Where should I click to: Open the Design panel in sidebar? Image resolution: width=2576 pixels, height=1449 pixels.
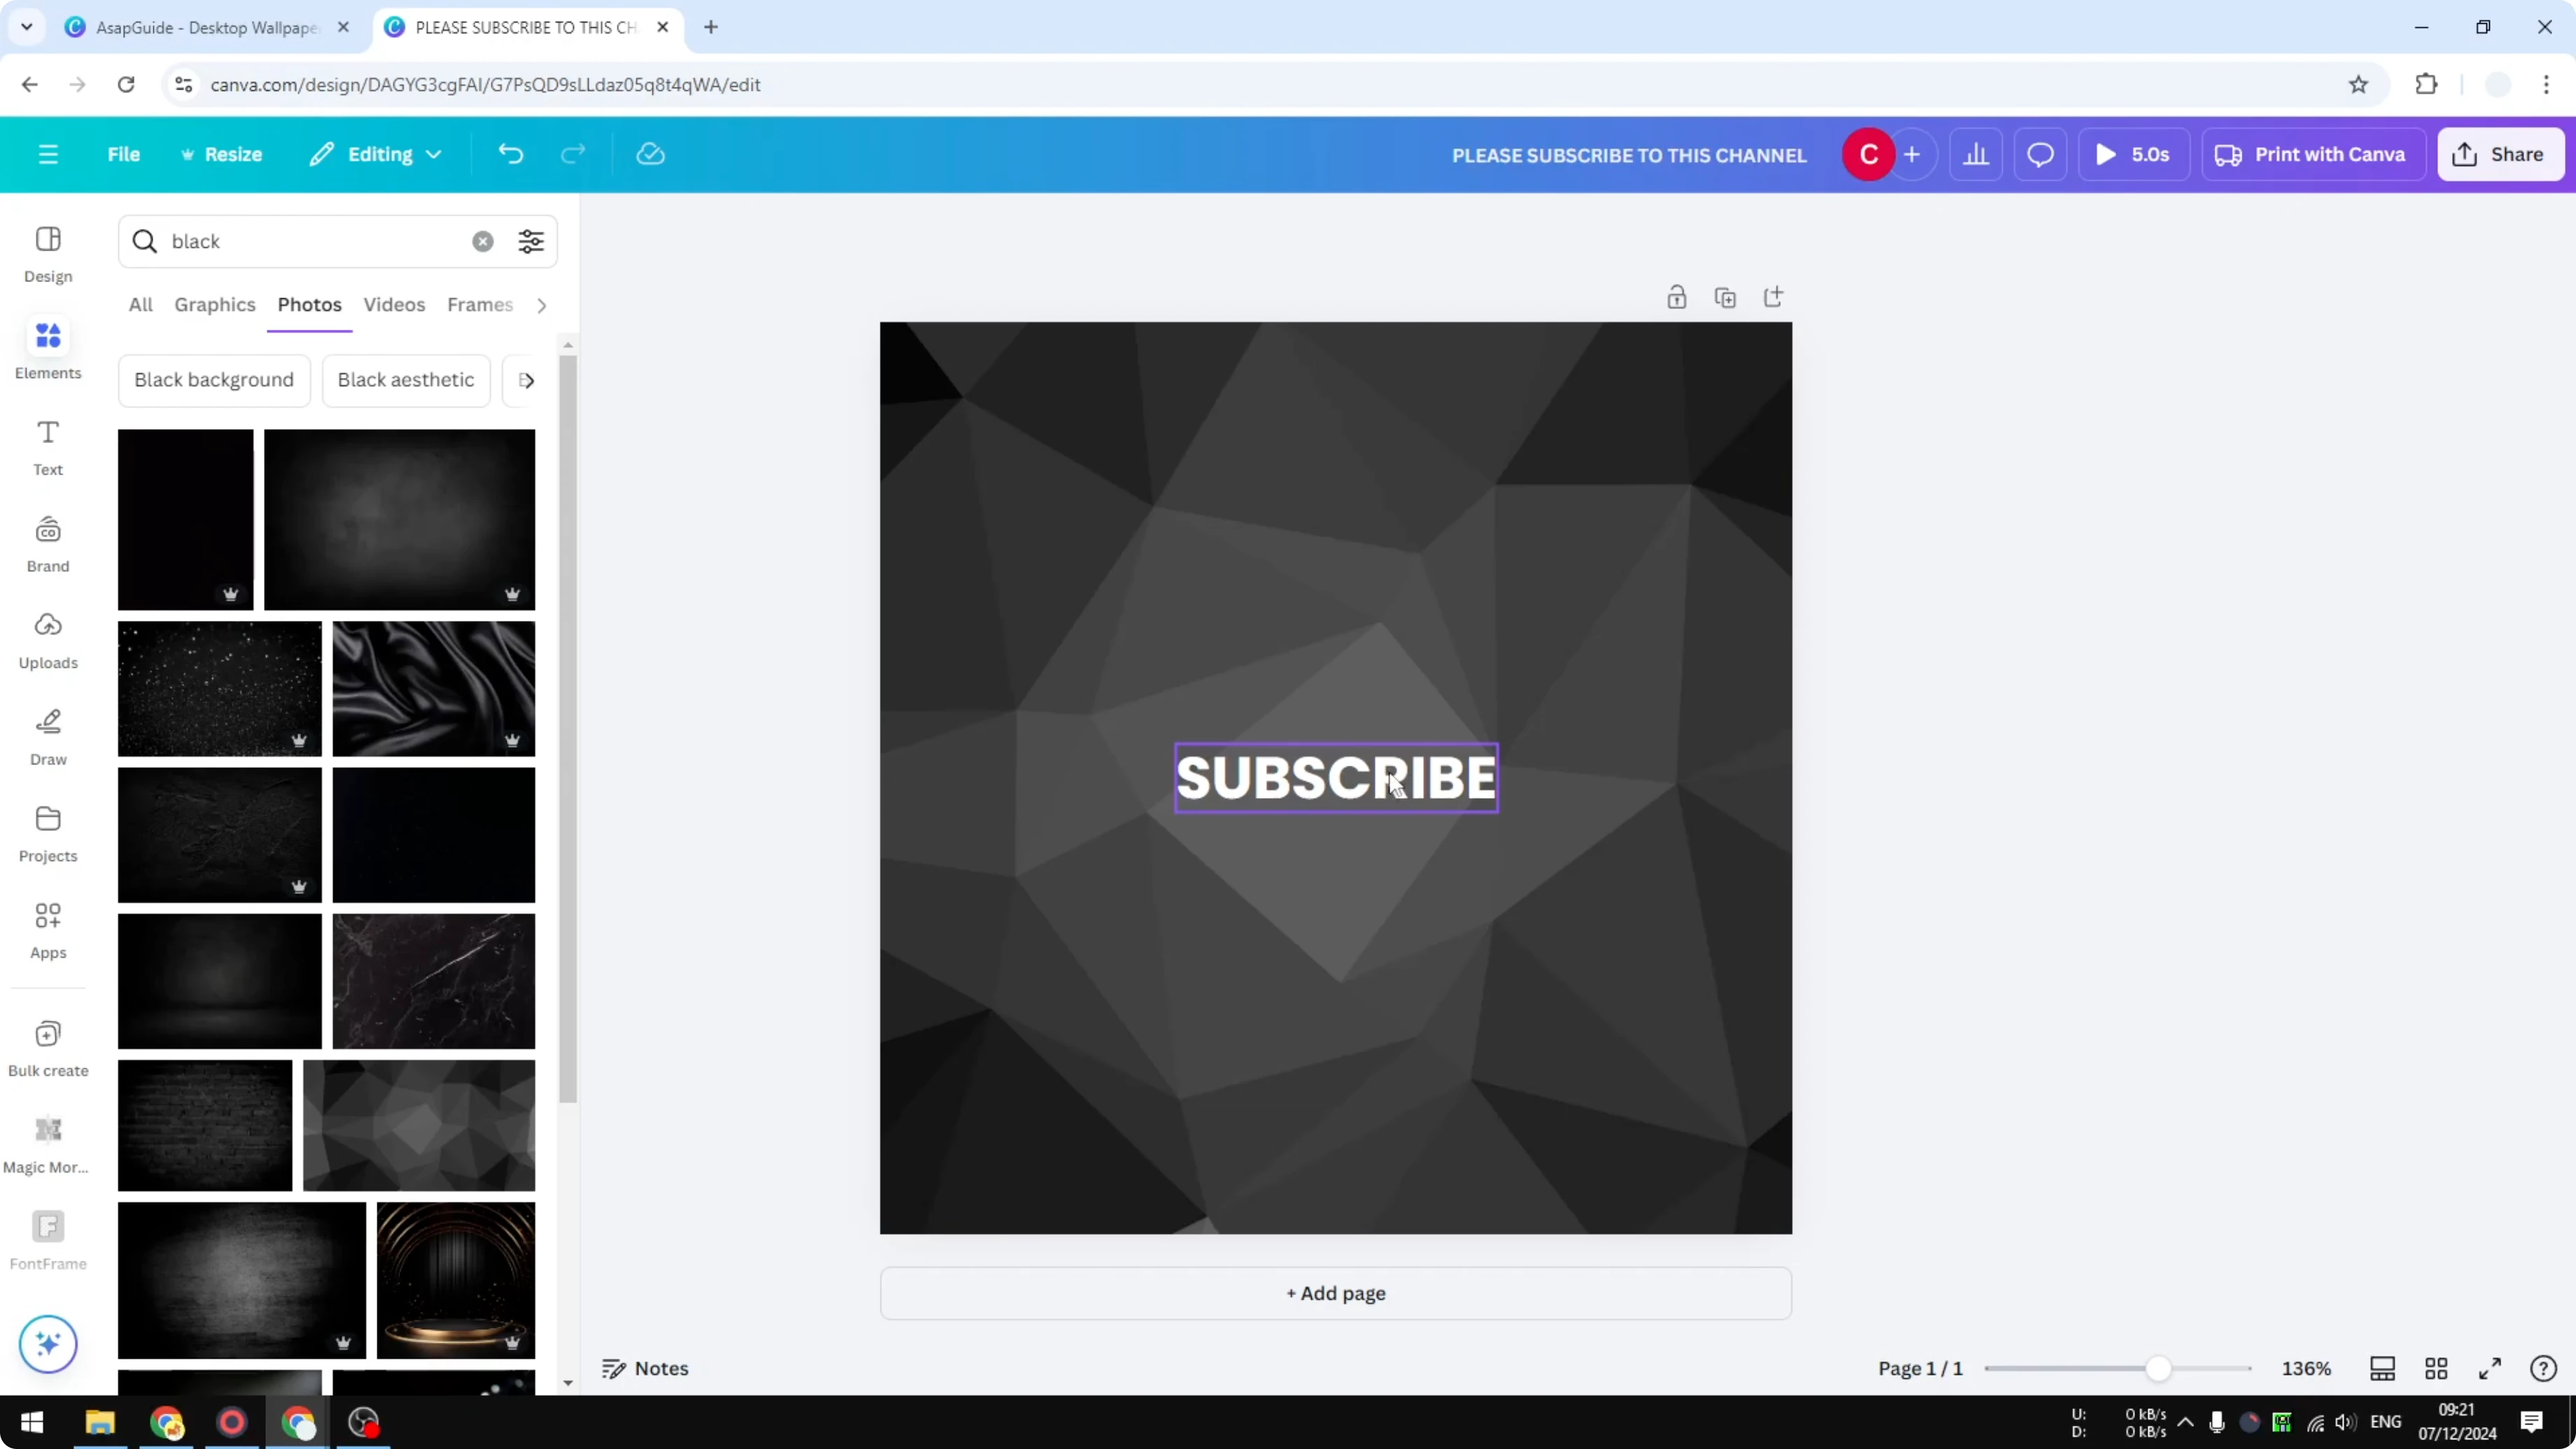48,254
